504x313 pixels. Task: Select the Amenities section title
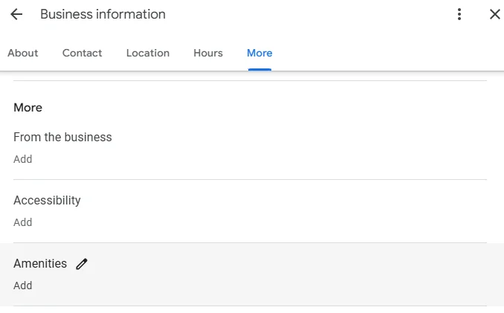tap(40, 263)
